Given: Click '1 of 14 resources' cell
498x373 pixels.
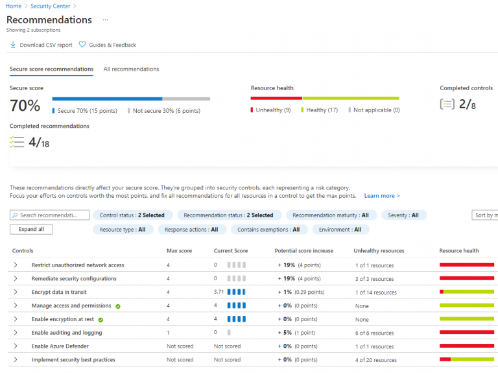Looking at the screenshot, I should click(376, 293).
